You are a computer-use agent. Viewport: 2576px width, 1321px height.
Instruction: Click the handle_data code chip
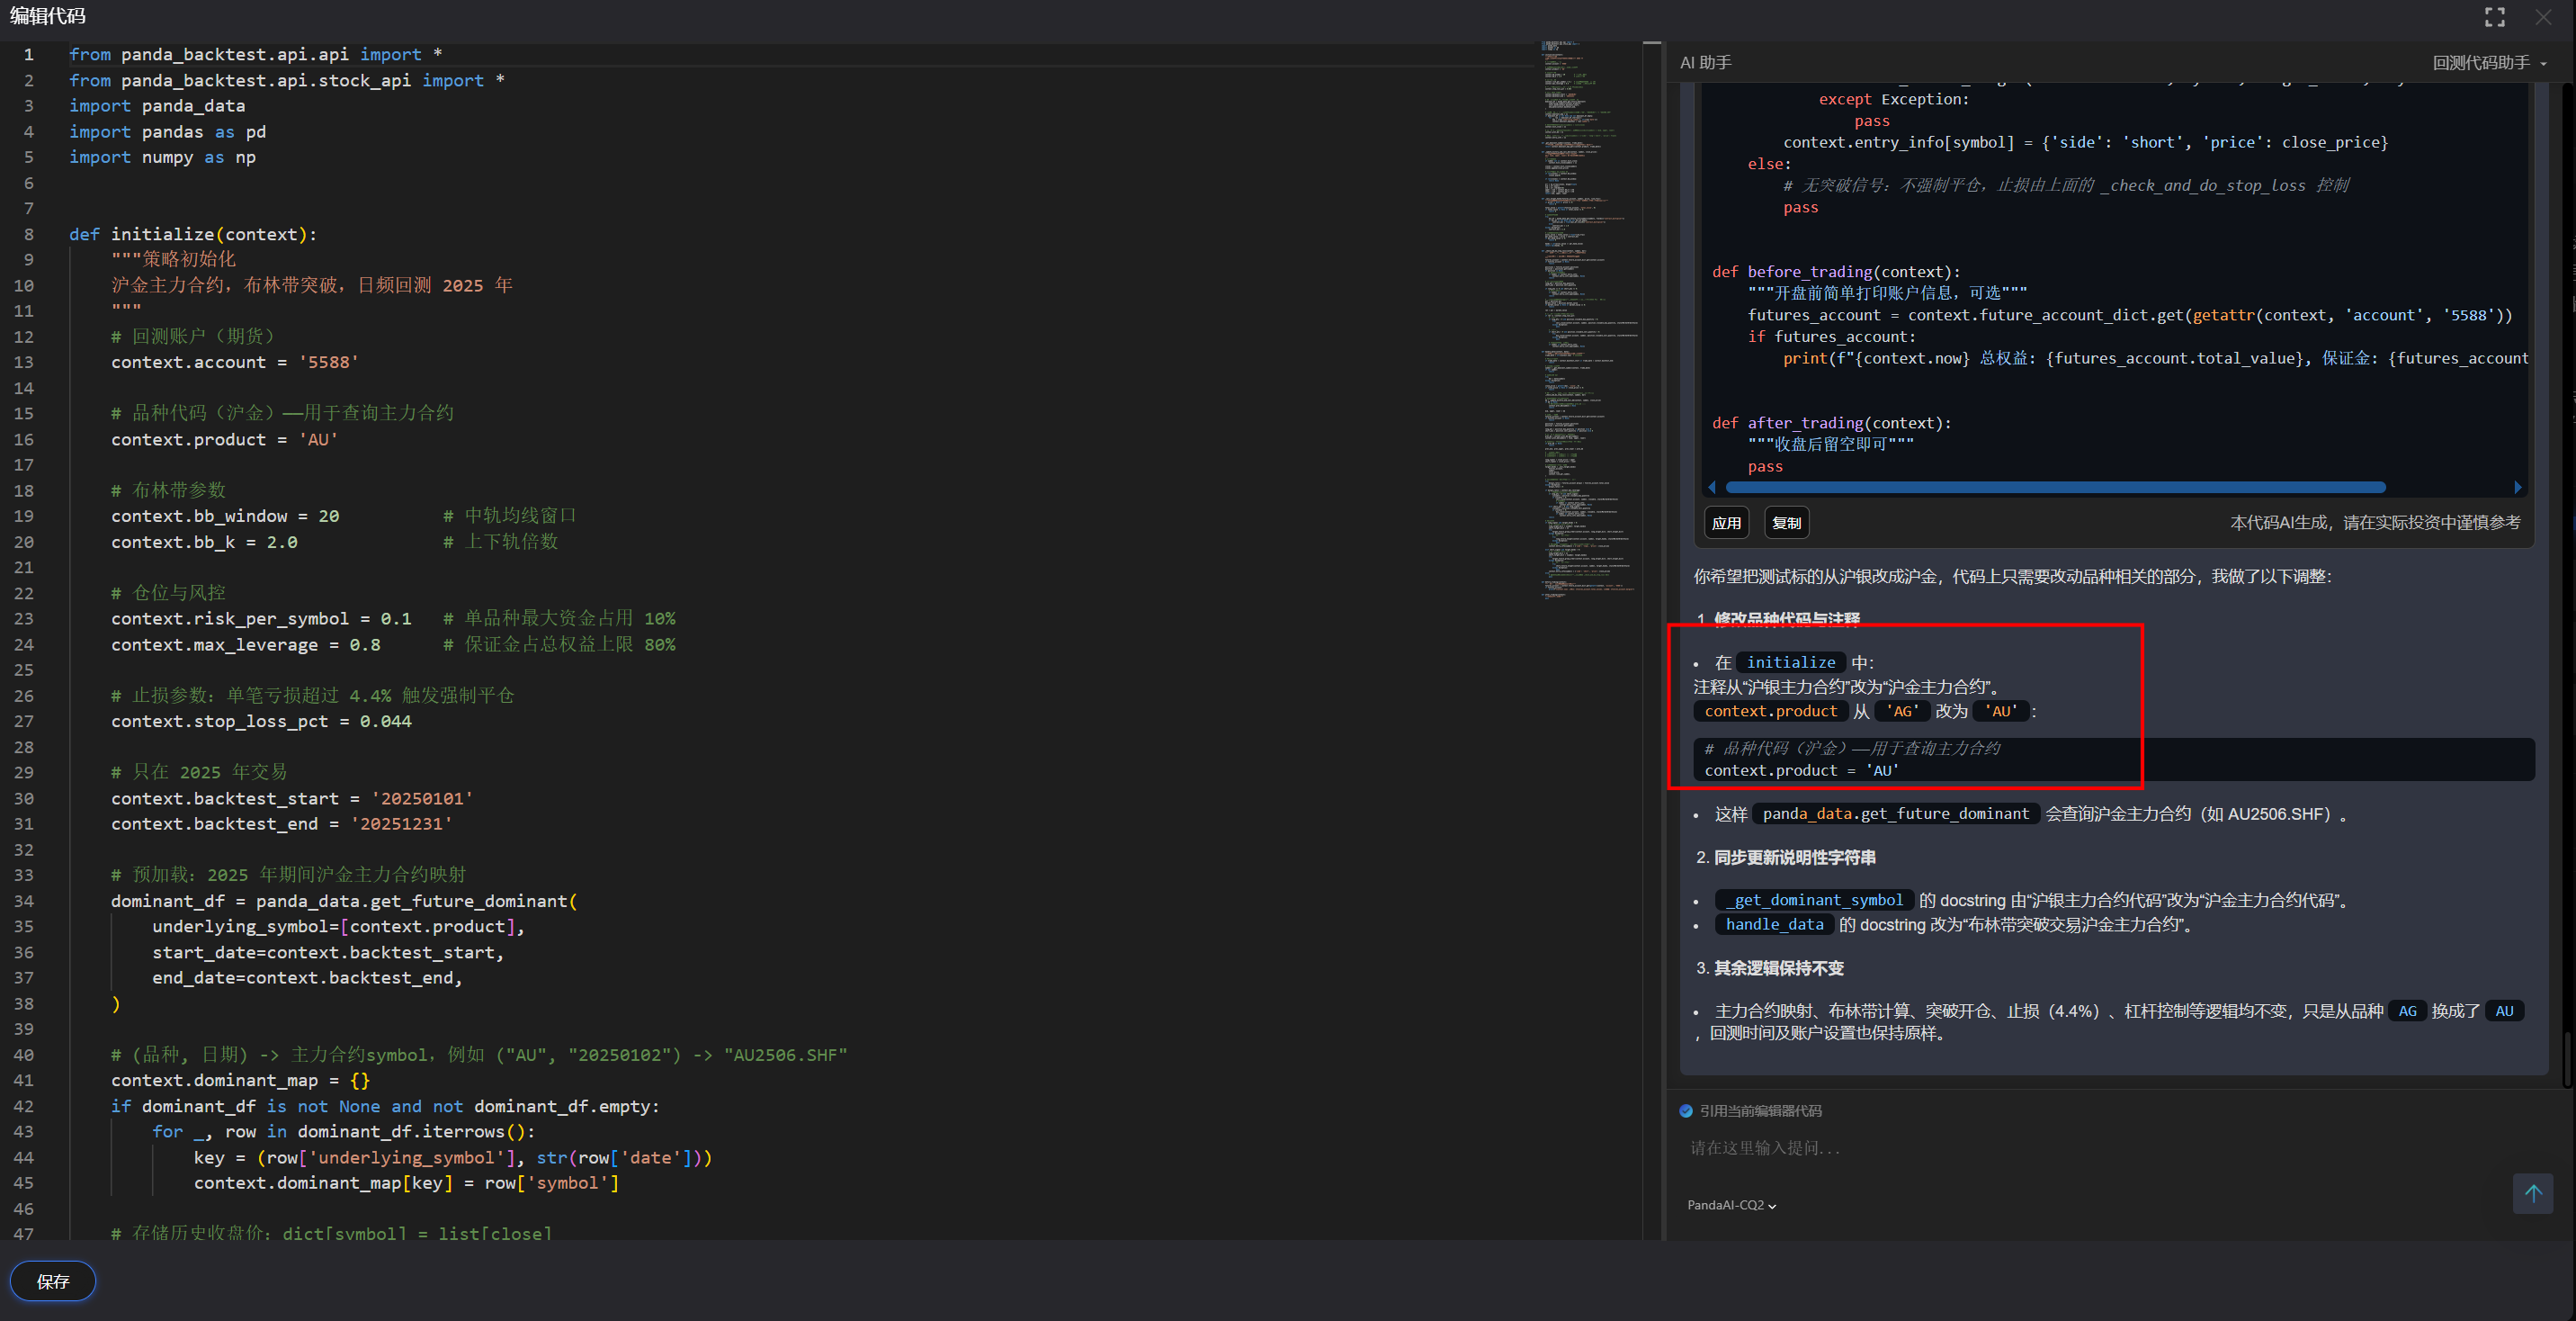coord(1774,925)
